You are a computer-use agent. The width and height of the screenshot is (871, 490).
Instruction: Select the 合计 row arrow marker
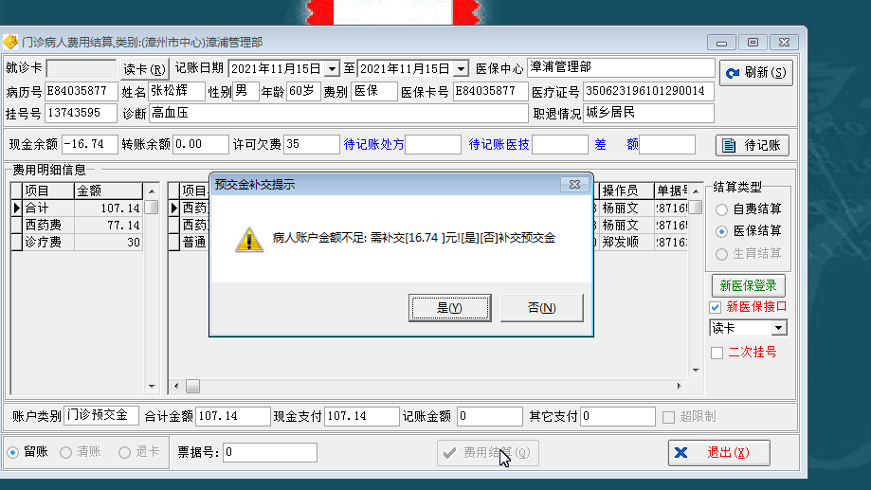coord(16,208)
